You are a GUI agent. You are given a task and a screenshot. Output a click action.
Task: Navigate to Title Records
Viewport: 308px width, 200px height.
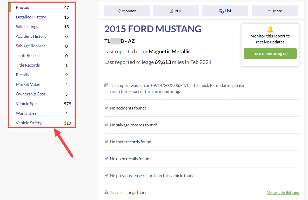pyautogui.click(x=28, y=65)
